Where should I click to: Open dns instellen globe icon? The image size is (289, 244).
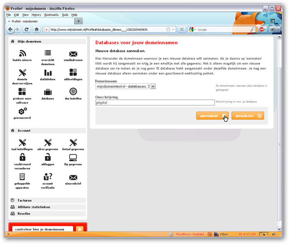(x=73, y=91)
